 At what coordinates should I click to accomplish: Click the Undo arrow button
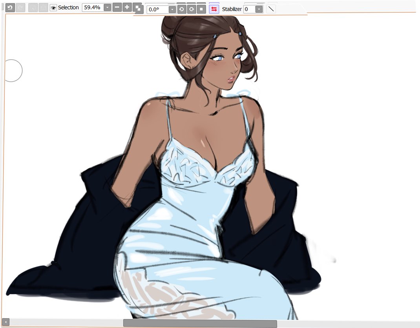[x=10, y=7]
